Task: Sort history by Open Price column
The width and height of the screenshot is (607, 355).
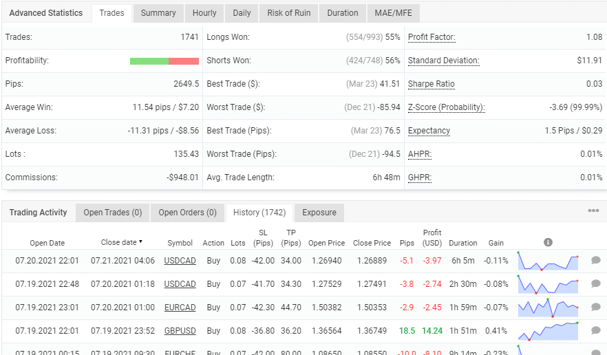Action: point(326,243)
